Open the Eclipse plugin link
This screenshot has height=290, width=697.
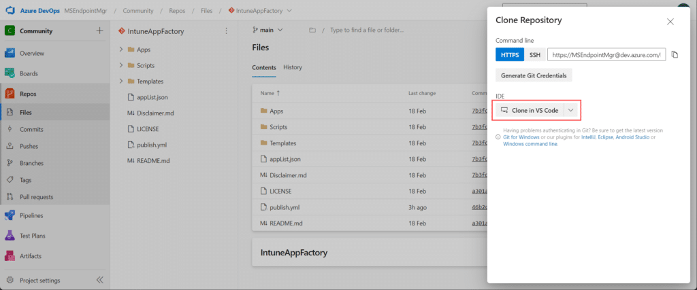pyautogui.click(x=606, y=137)
